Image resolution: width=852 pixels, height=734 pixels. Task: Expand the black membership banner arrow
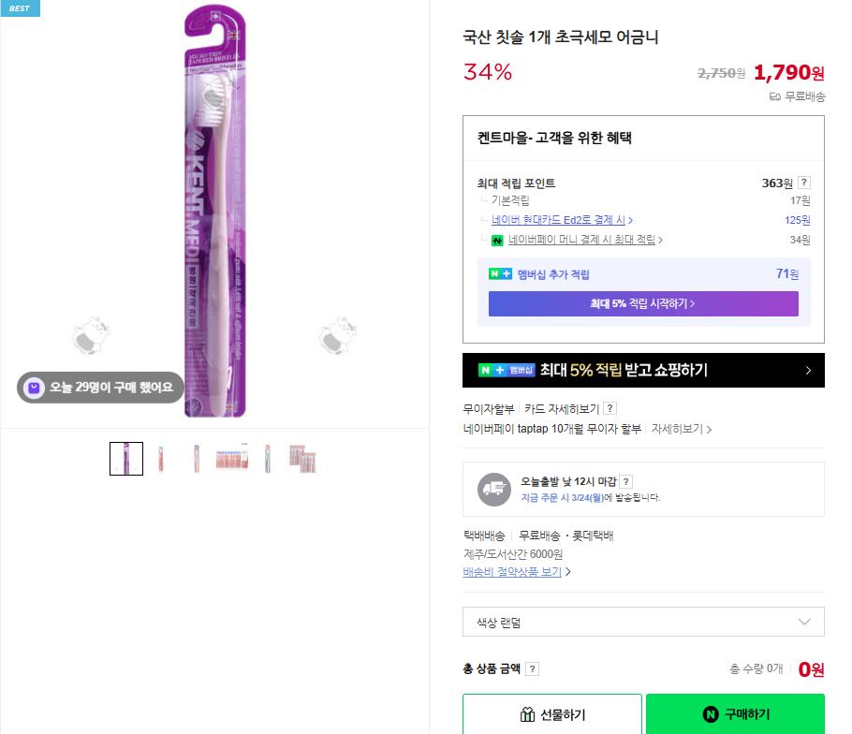click(x=808, y=371)
